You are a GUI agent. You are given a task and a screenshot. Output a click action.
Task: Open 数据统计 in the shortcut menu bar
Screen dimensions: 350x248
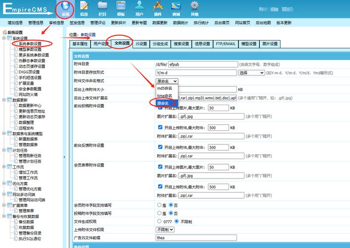tap(180, 23)
